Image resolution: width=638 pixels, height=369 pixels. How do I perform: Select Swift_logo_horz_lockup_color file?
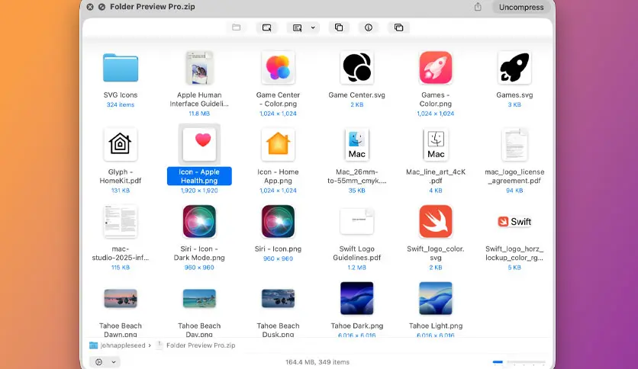[514, 222]
